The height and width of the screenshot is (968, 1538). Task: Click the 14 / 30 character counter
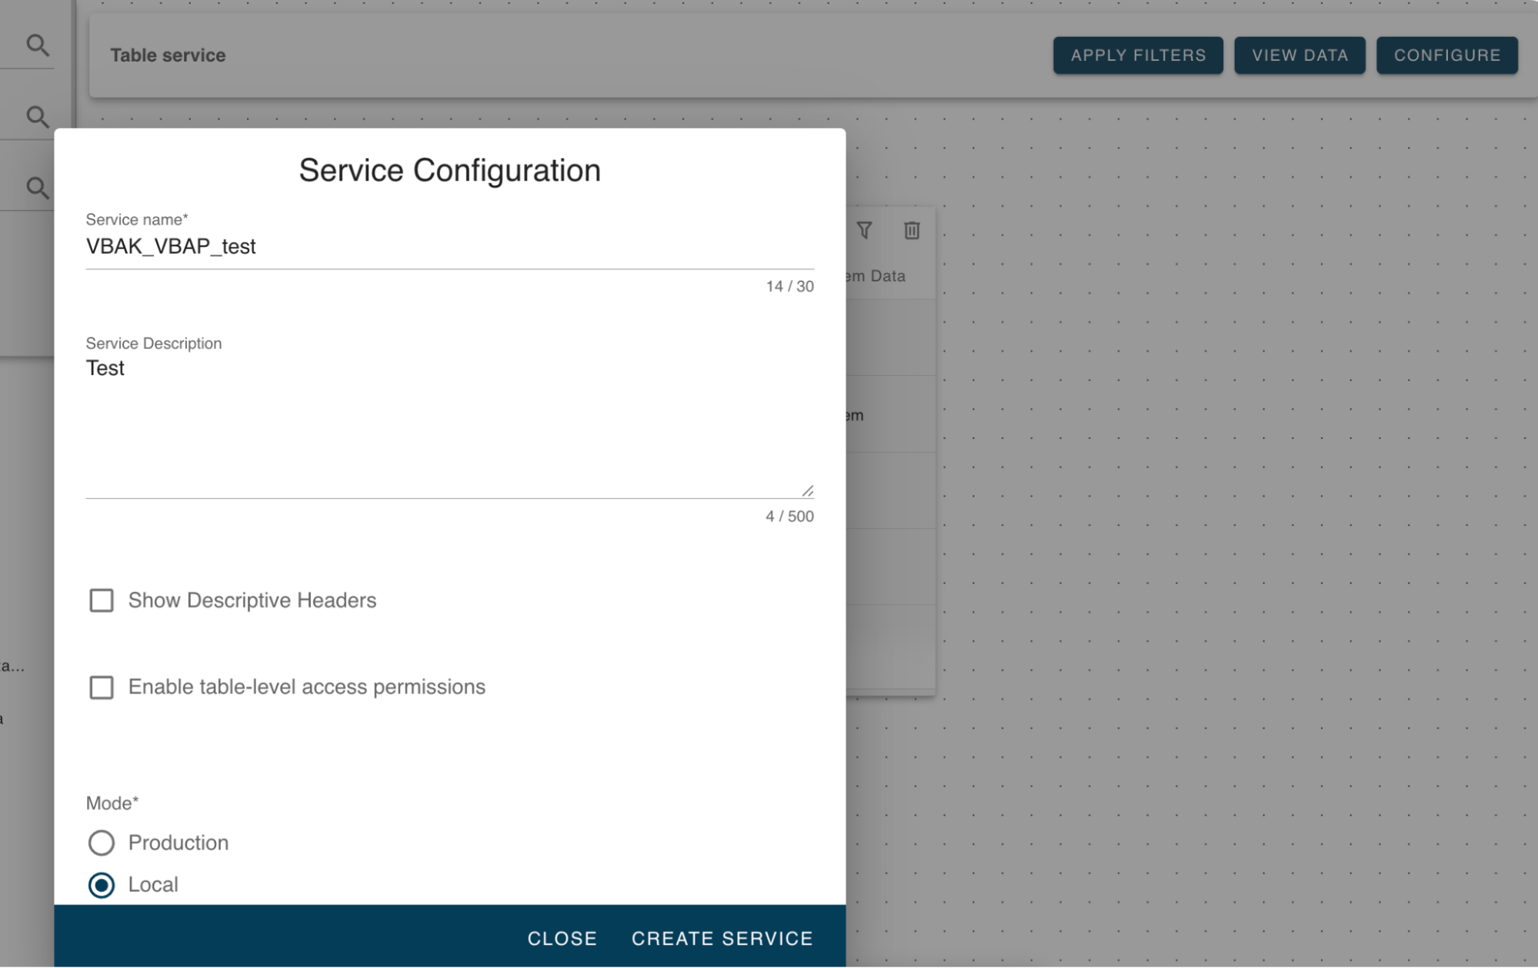(789, 286)
